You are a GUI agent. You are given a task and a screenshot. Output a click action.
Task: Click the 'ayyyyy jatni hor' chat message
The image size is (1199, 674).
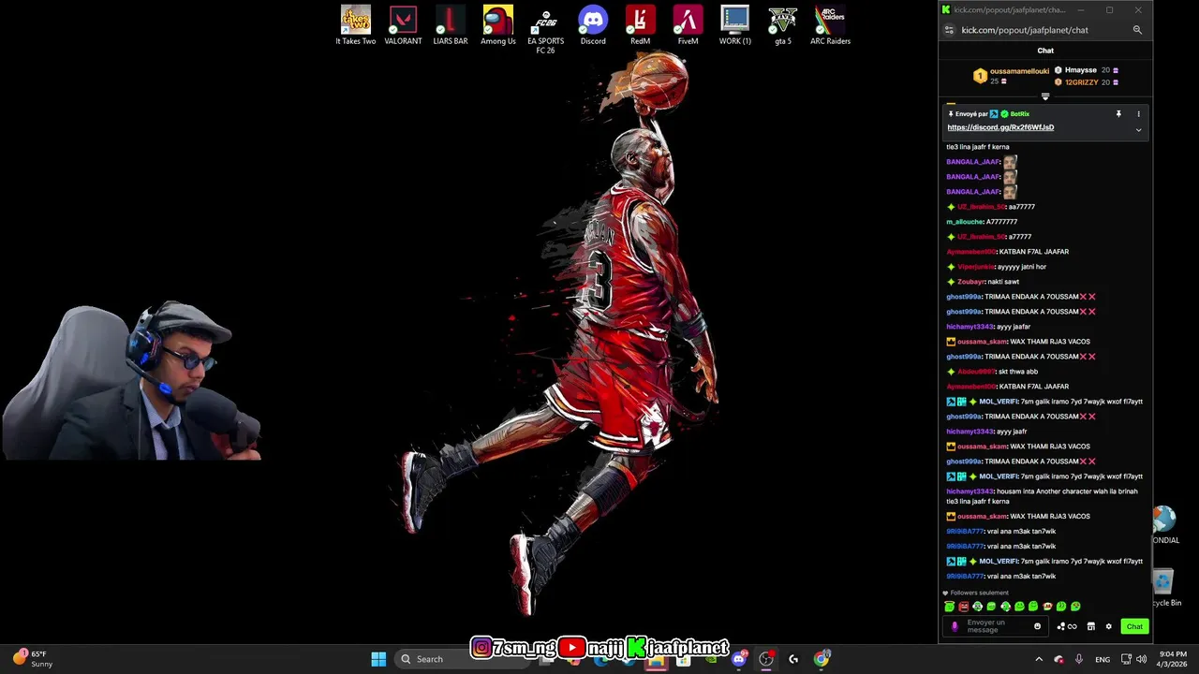1022,267
